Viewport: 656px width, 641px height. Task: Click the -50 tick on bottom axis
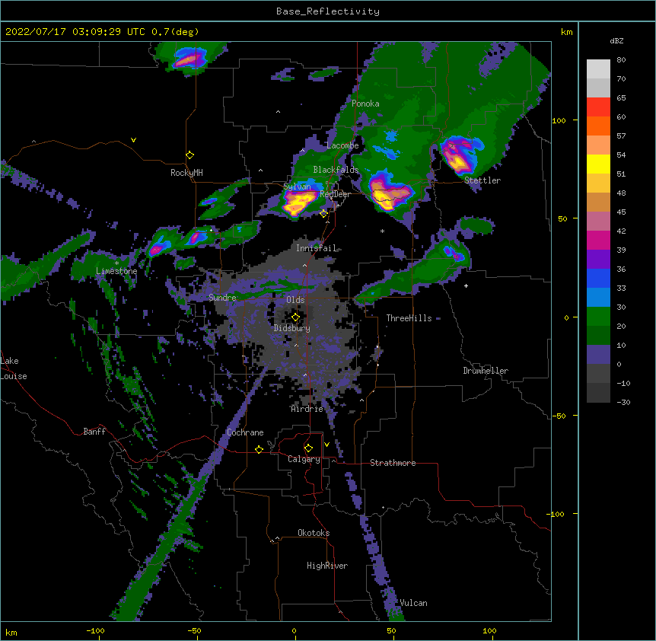(x=194, y=630)
